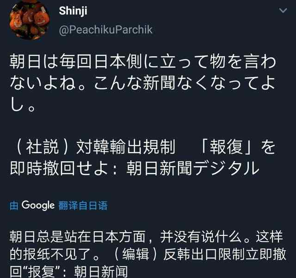Viewport: 296px width, 278px height.
Task: Click the 由 character before Google
Action: pyautogui.click(x=14, y=206)
